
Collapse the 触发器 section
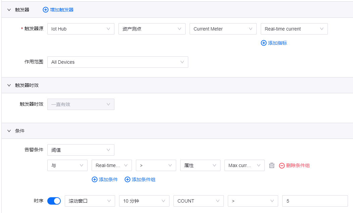pos(9,10)
